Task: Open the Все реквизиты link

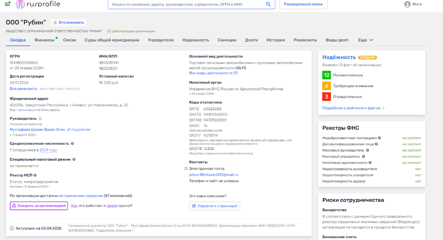Action: point(24,88)
